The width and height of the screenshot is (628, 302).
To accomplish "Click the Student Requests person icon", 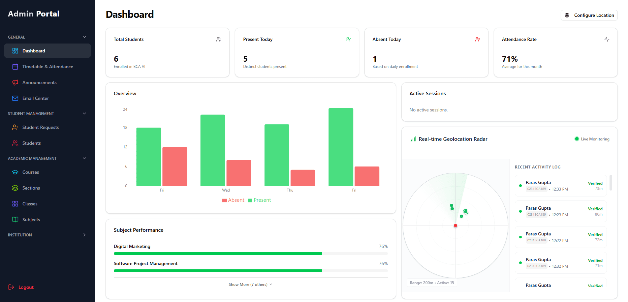I will tap(15, 127).
